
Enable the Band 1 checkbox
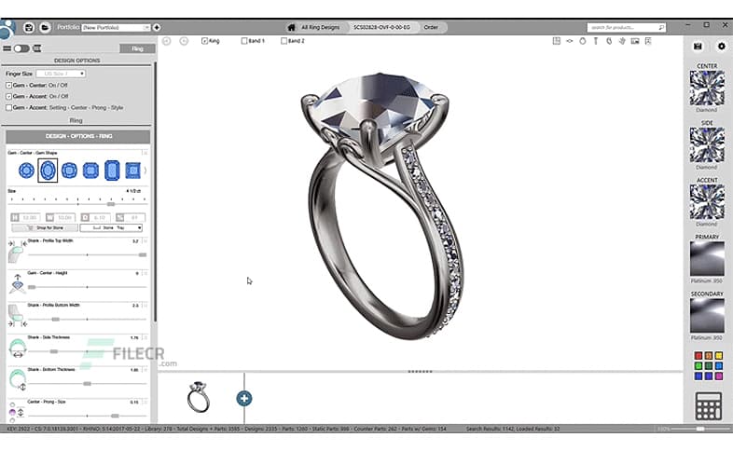pos(243,41)
